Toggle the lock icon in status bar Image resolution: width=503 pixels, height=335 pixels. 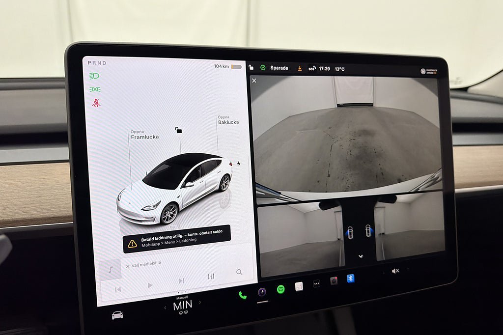click(x=251, y=67)
